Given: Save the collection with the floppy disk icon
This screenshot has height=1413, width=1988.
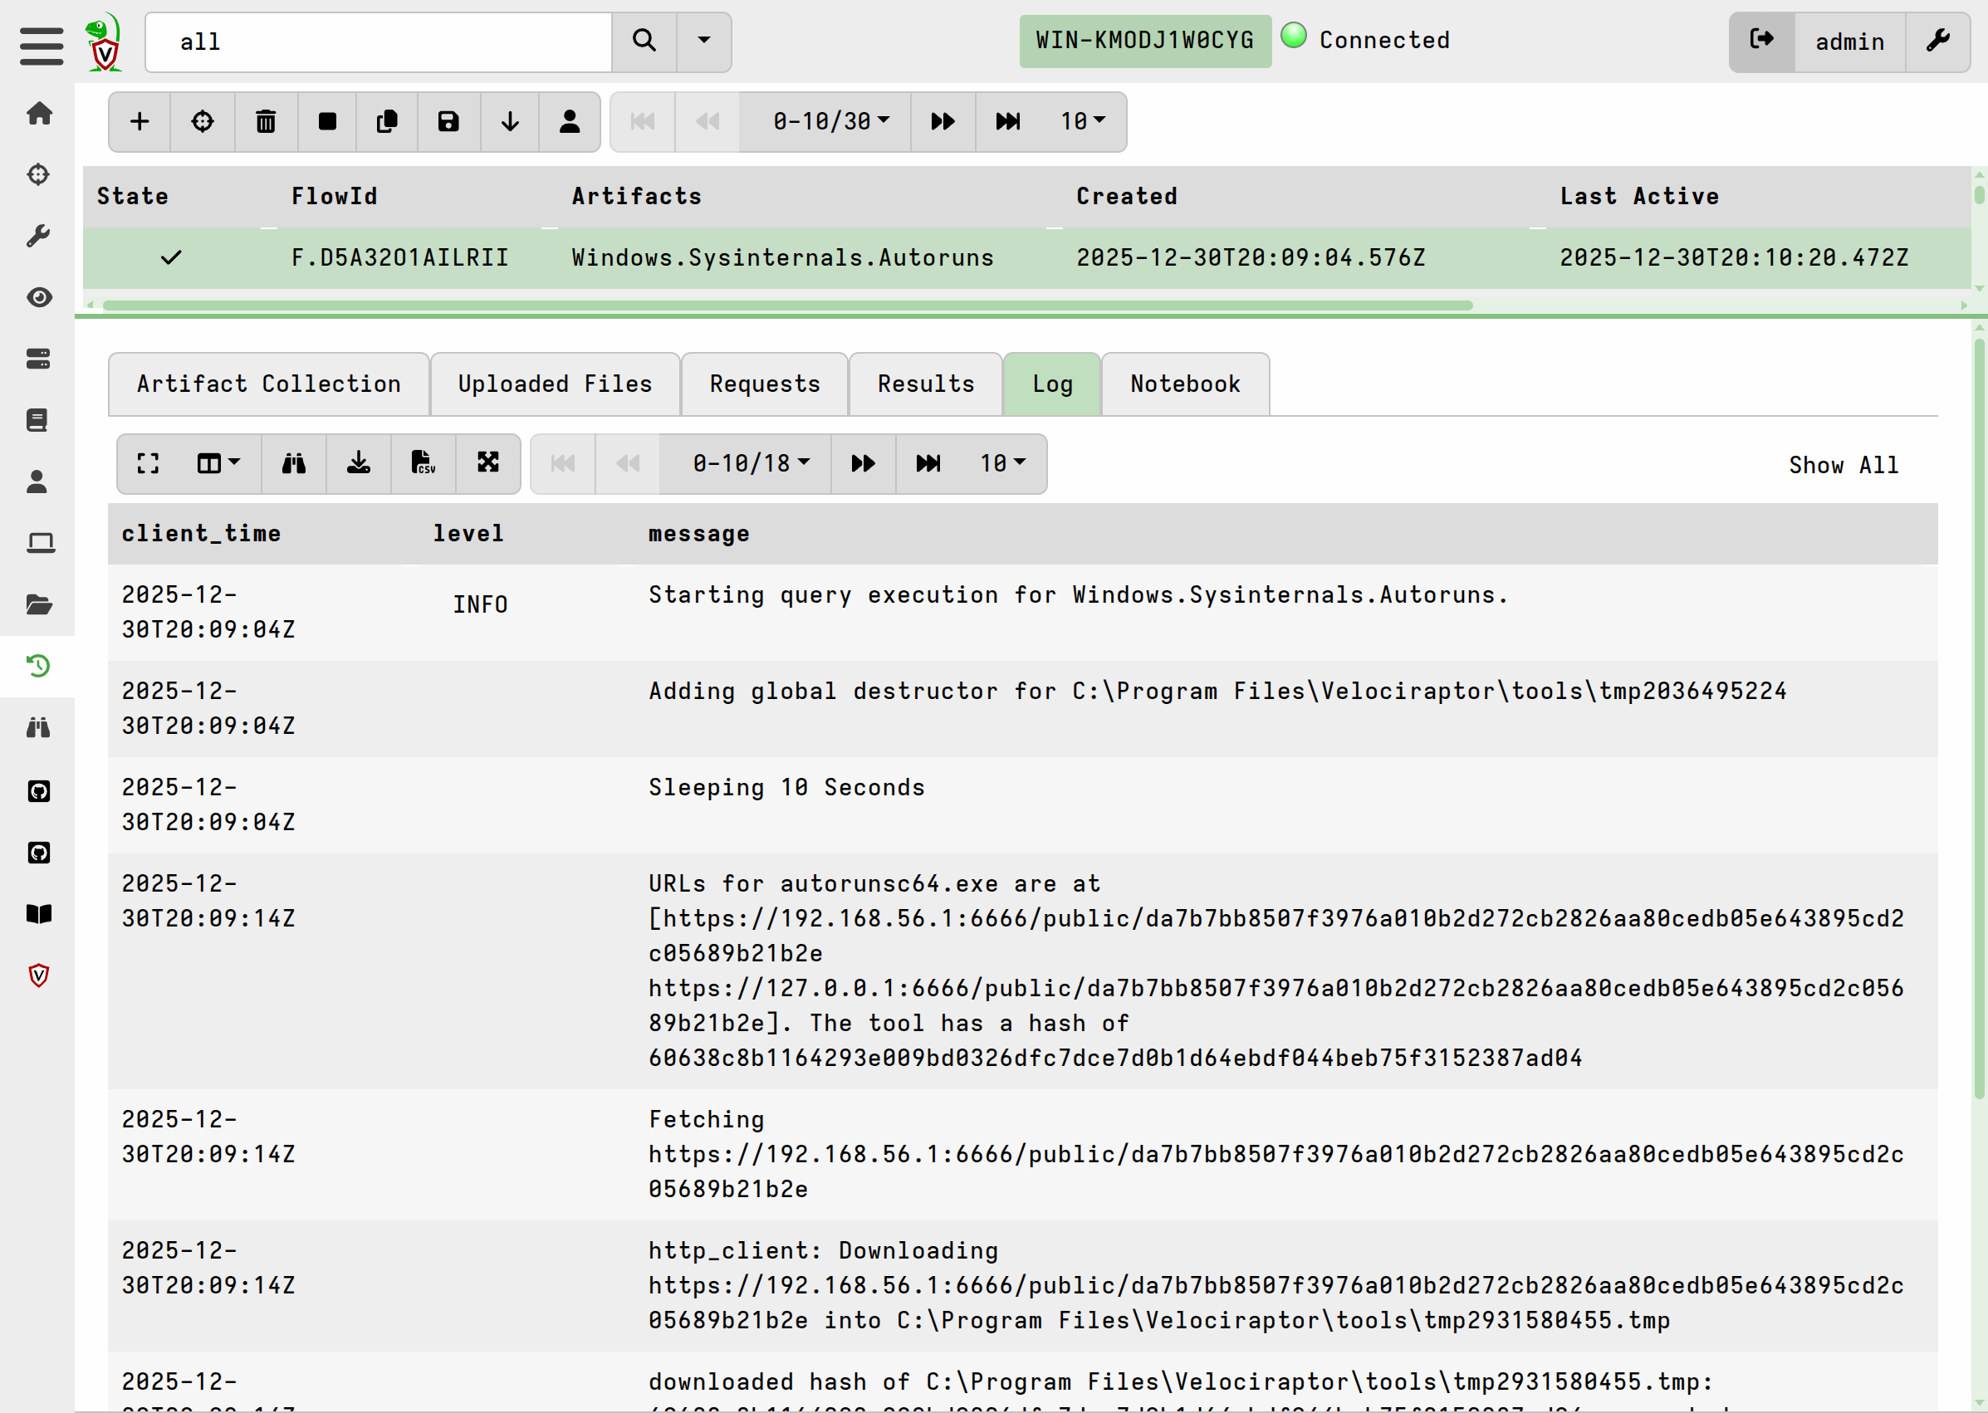Looking at the screenshot, I should (448, 122).
